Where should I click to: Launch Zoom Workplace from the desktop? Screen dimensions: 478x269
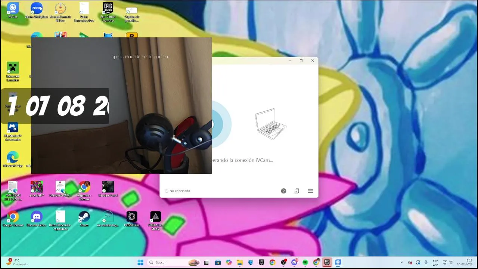click(x=37, y=10)
